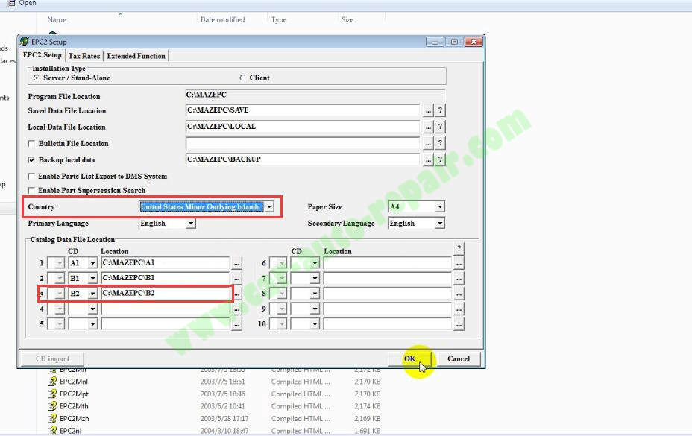Switch to Tax Rates tab
The image size is (692, 436).
pos(84,56)
